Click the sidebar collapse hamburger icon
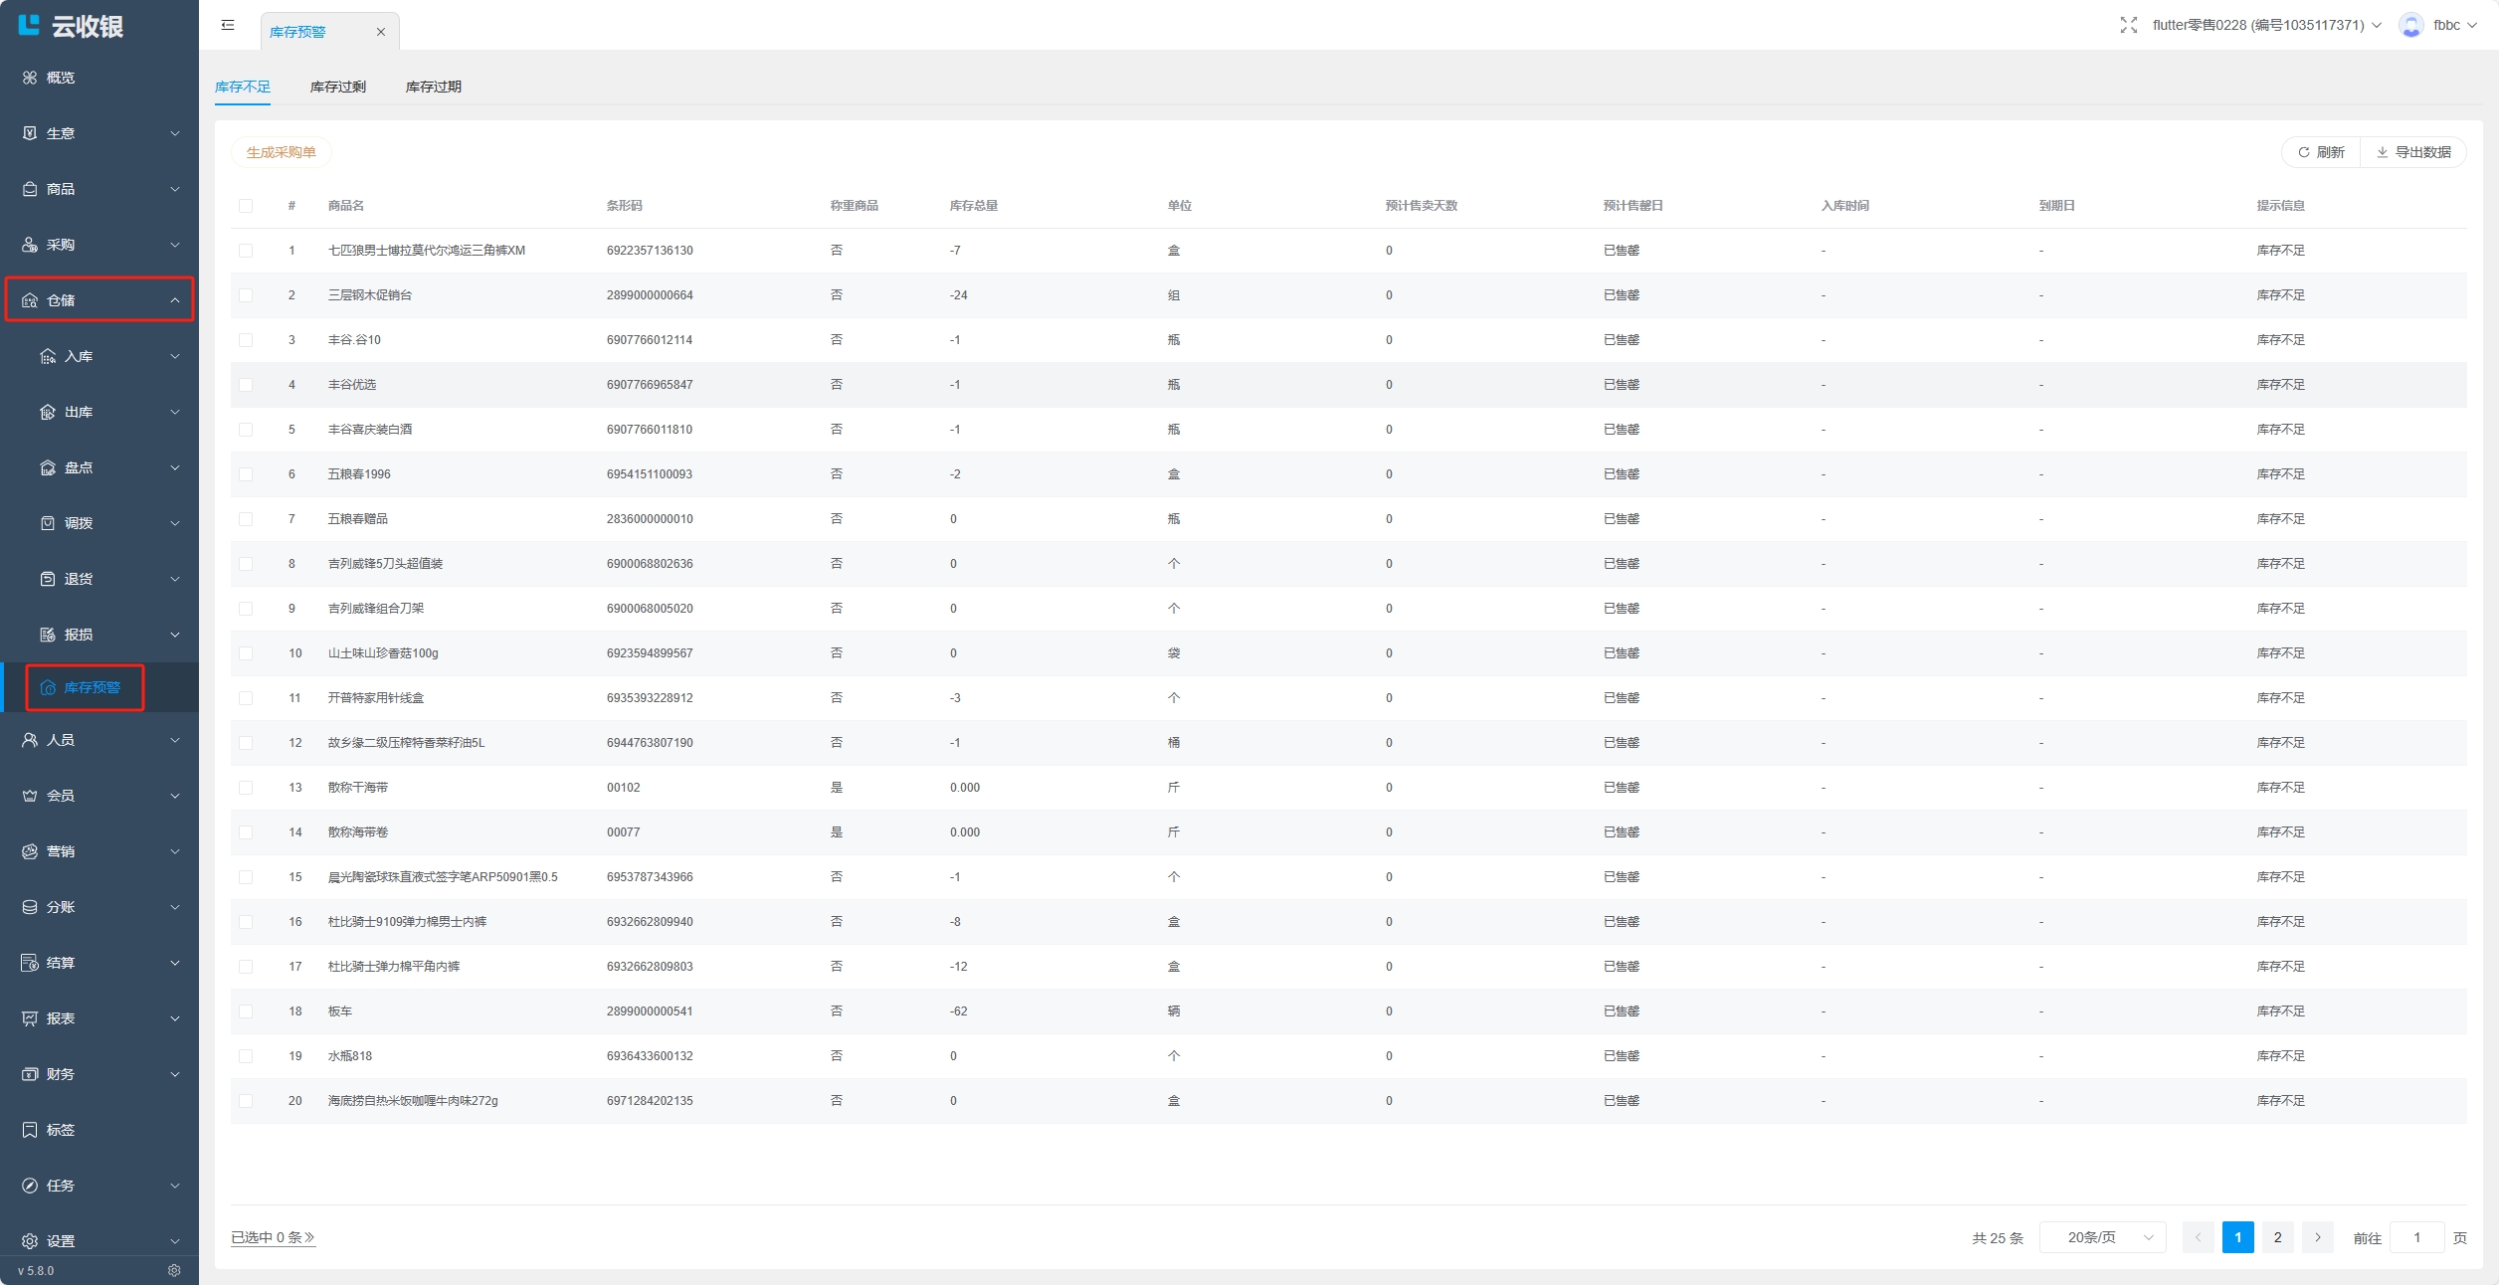The width and height of the screenshot is (2499, 1285). [x=228, y=26]
